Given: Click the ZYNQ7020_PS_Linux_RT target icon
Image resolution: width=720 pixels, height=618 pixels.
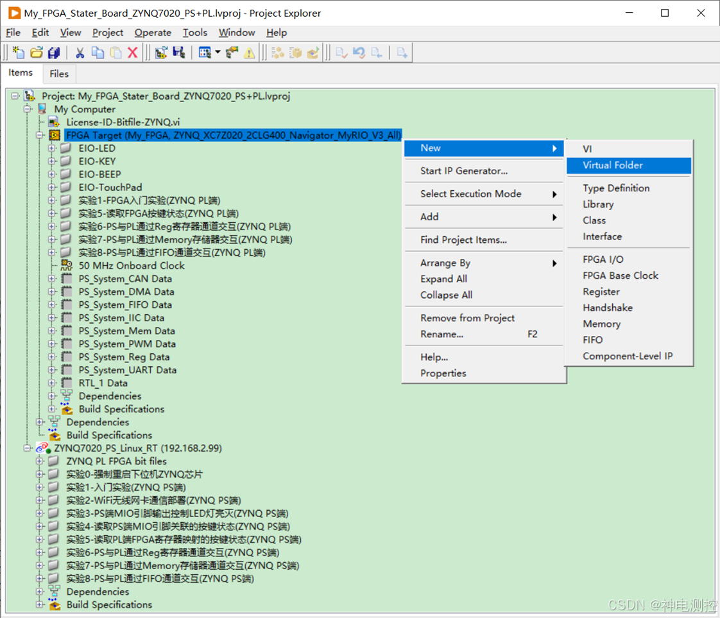Looking at the screenshot, I should [x=43, y=448].
